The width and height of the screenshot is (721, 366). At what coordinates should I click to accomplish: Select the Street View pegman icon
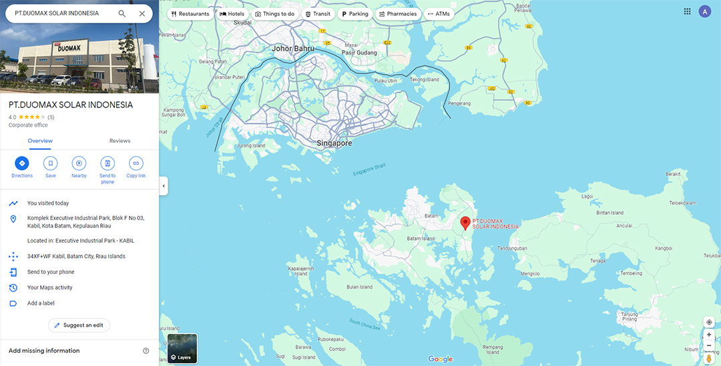point(709,358)
